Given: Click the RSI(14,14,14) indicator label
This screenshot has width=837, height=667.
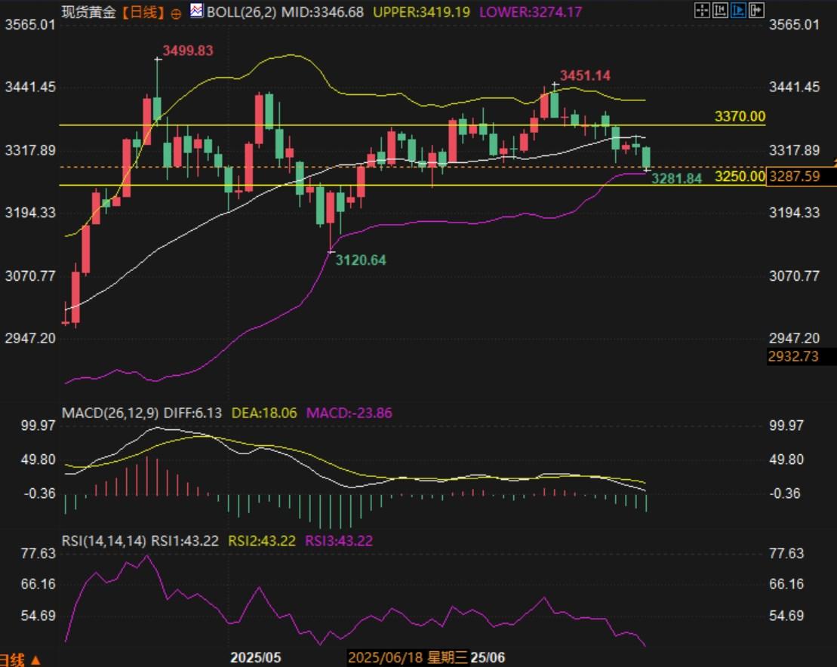Looking at the screenshot, I should click(103, 541).
